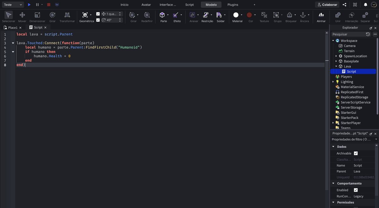
Task: Fold the code block on line 3
Action: [x=13, y=43]
